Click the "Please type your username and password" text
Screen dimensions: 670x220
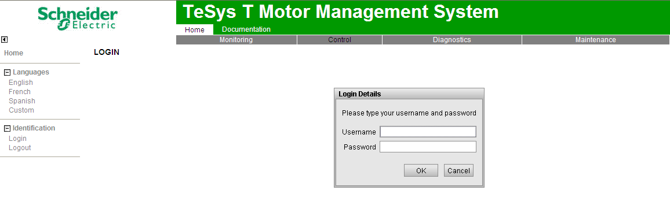[409, 113]
